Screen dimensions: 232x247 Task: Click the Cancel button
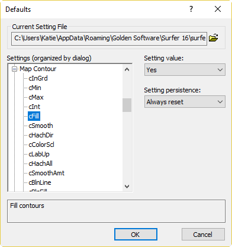coord(203,235)
